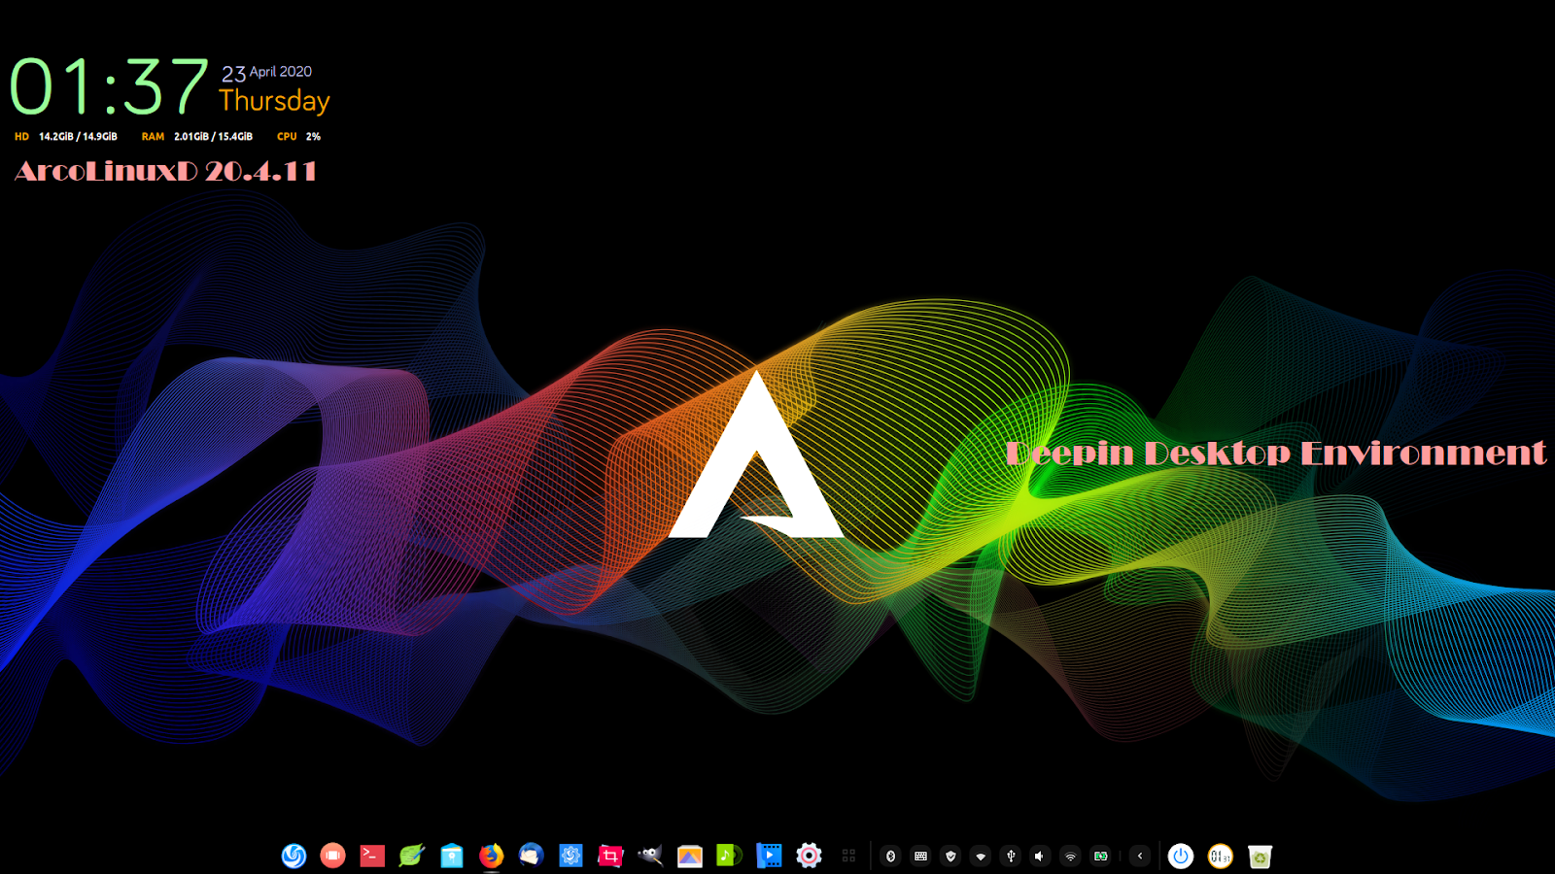Launch the Deepin music player
The image size is (1555, 874).
pos(729,856)
